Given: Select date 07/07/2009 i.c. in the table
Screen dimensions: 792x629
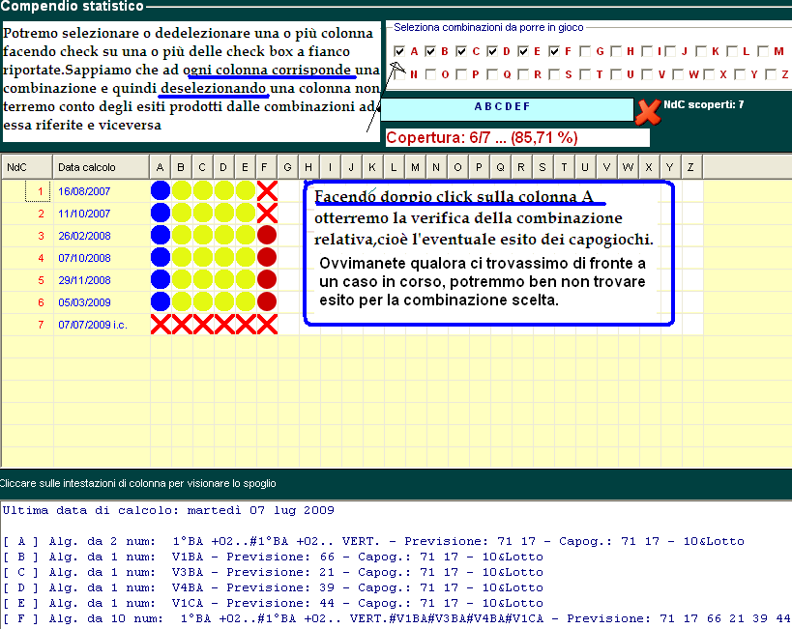Looking at the screenshot, I should click(93, 325).
